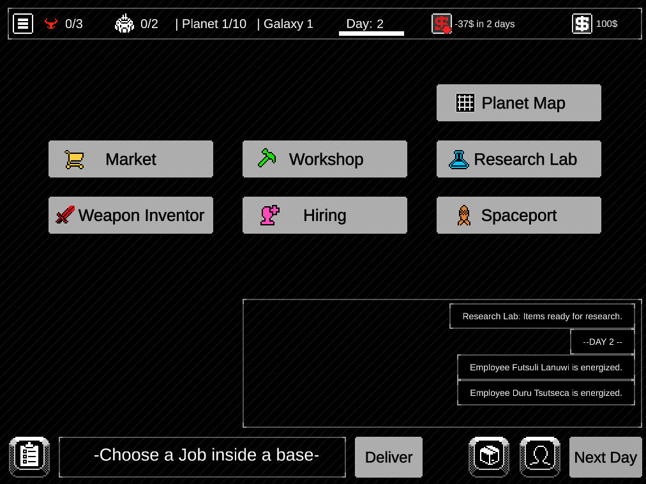646x484 pixels.
Task: Open the inventory cube icon
Action: click(x=489, y=457)
